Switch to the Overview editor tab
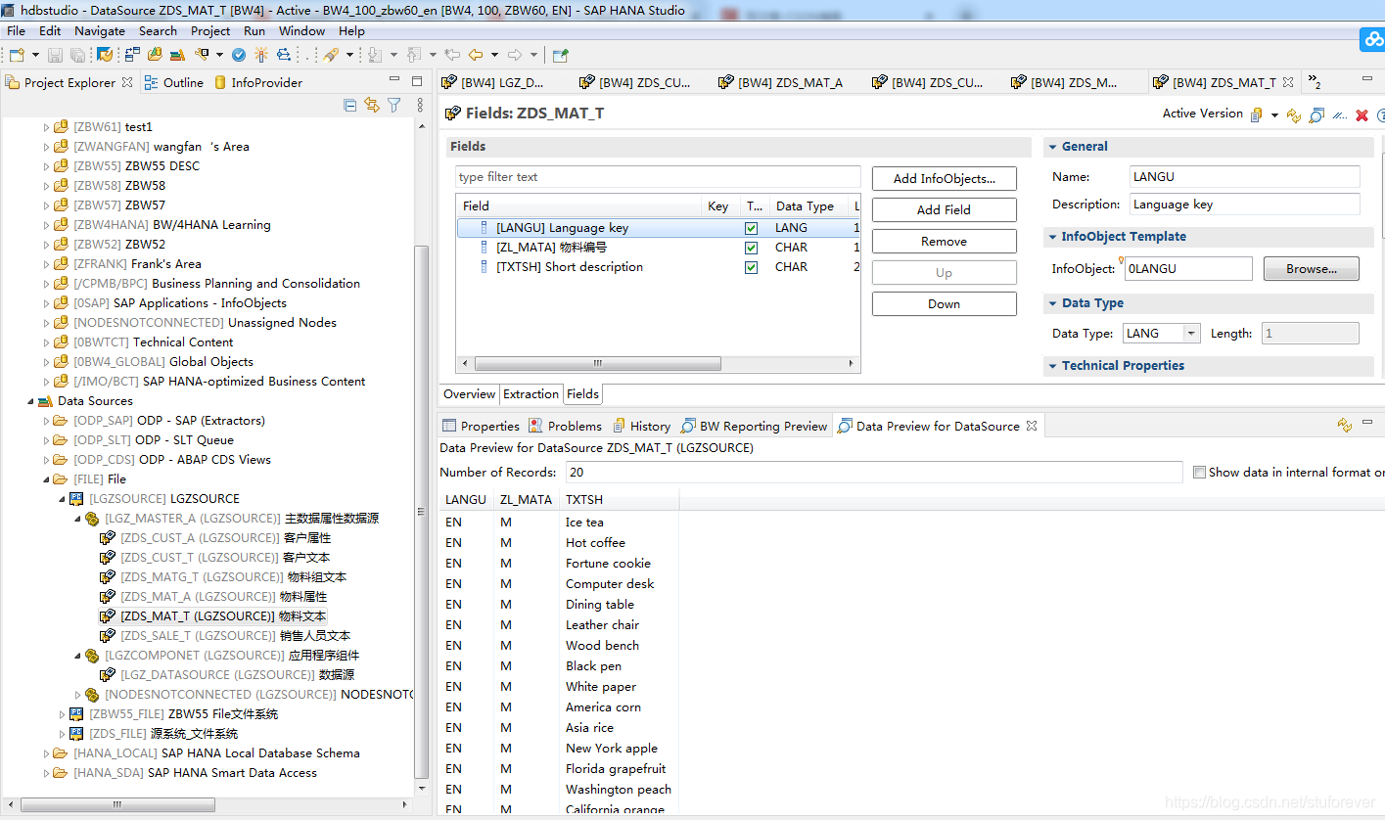1385x820 pixels. [x=470, y=394]
